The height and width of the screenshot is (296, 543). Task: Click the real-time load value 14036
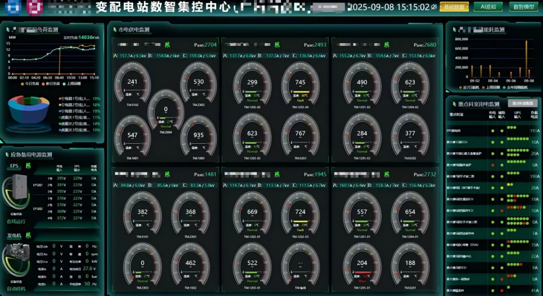86,37
